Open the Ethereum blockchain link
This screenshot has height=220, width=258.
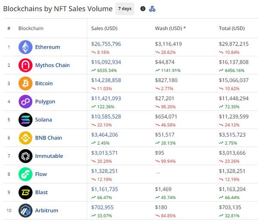tap(47, 47)
